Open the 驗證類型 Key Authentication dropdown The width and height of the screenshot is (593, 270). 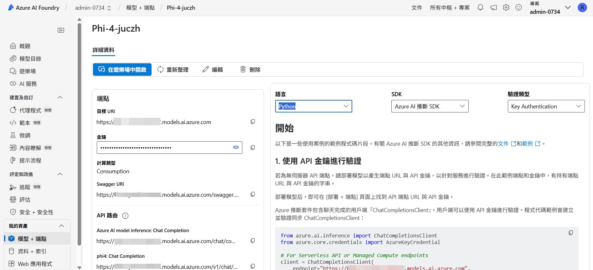[546, 106]
